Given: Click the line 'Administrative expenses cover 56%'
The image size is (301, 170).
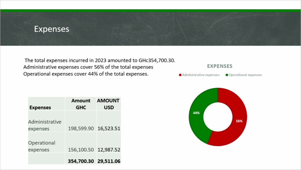Looking at the screenshot, I should pos(88,67).
